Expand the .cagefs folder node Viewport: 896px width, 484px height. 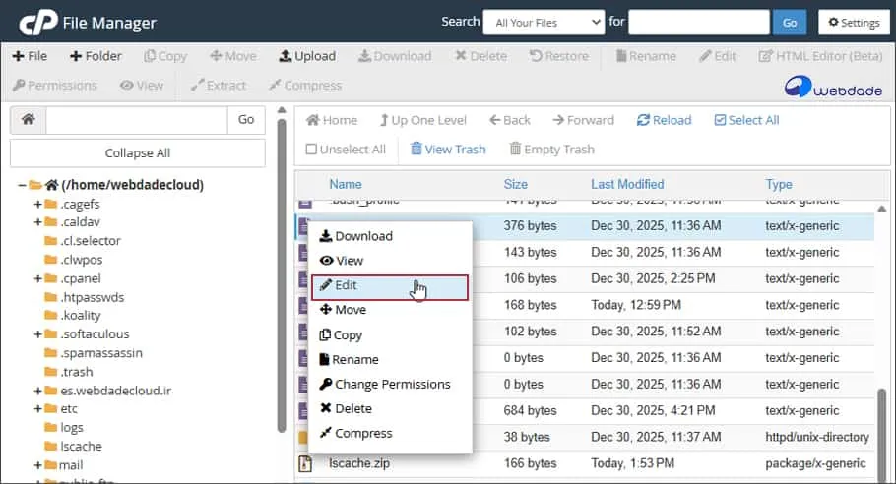37,204
